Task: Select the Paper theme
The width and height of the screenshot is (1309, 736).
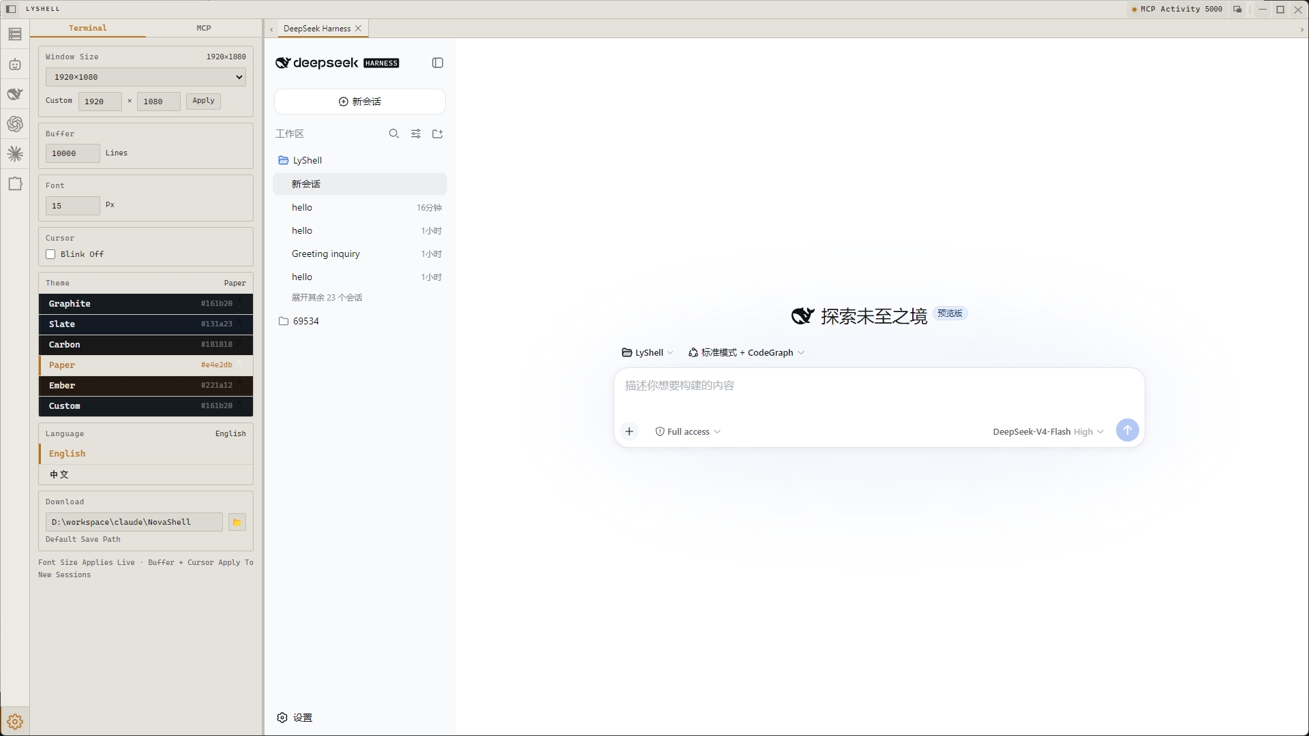Action: pyautogui.click(x=145, y=365)
